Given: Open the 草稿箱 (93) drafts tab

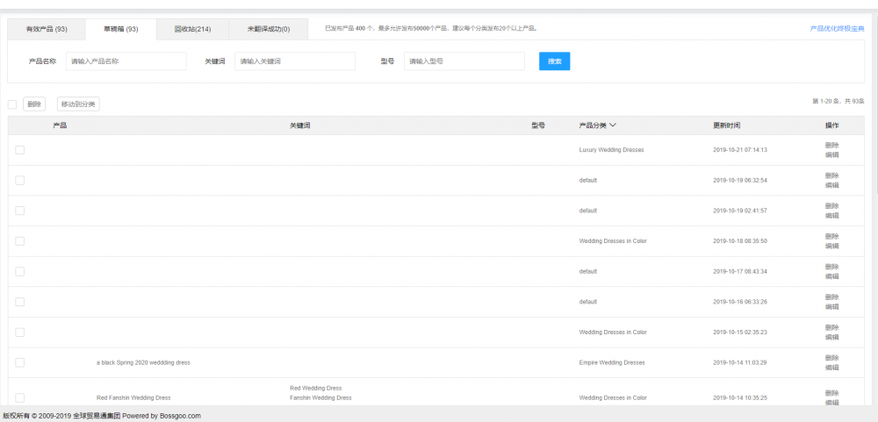Looking at the screenshot, I should coord(120,29).
